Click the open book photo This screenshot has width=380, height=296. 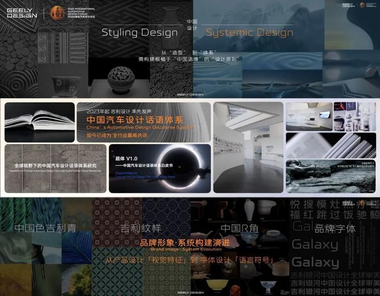coord(39,122)
